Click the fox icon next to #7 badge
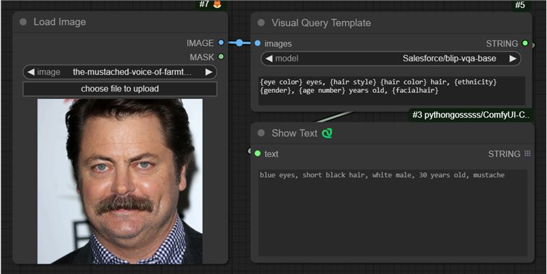 [x=217, y=4]
